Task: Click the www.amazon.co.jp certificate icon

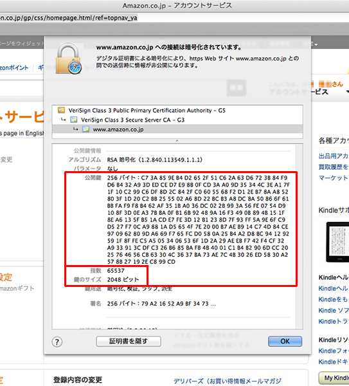Action: tap(85, 129)
